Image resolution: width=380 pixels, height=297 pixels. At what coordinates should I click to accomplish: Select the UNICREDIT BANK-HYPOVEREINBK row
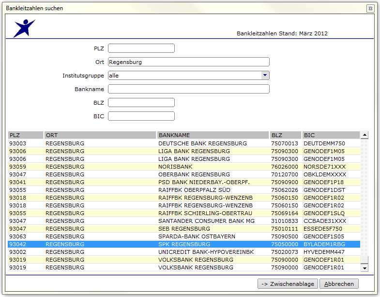pos(184,252)
